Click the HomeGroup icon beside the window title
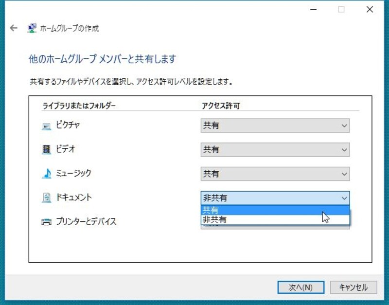This screenshot has width=389, height=305. pyautogui.click(x=32, y=28)
